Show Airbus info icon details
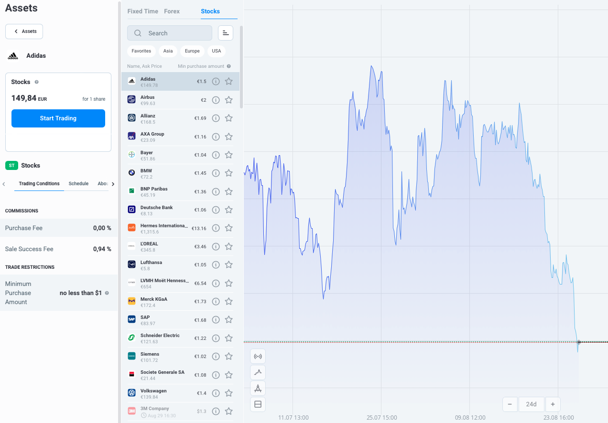Screen dimensions: 608x423 pyautogui.click(x=216, y=100)
